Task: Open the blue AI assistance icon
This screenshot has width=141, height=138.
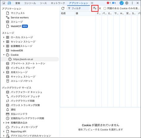Action: pyautogui.click(x=121, y=3)
